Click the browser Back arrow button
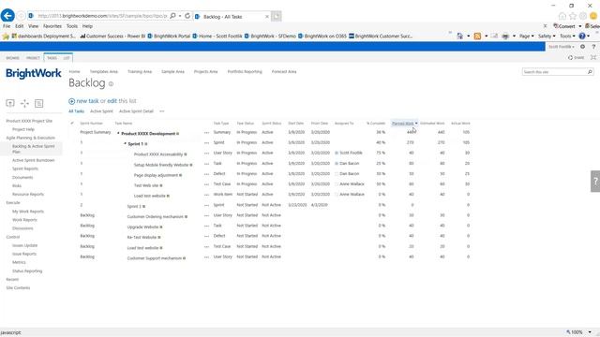The width and height of the screenshot is (600, 337). click(7, 16)
